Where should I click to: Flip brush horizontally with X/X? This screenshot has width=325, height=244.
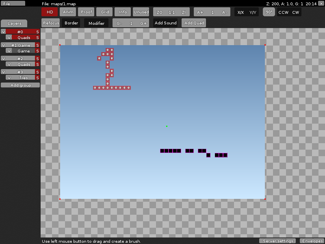pos(240,12)
